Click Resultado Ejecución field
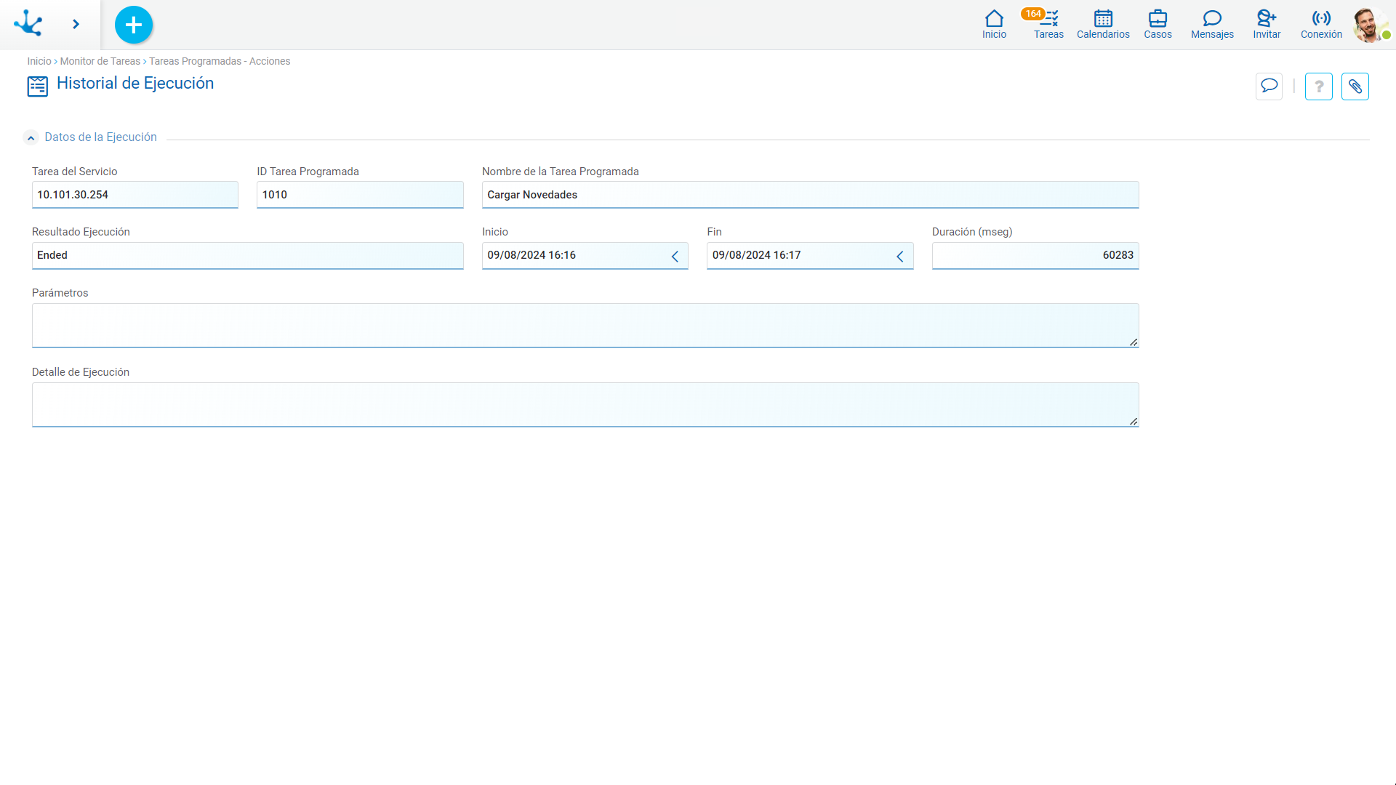 tap(248, 255)
